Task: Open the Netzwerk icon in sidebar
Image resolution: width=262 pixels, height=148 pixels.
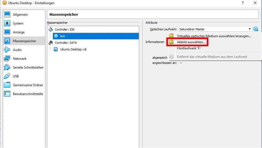Action: [7, 58]
